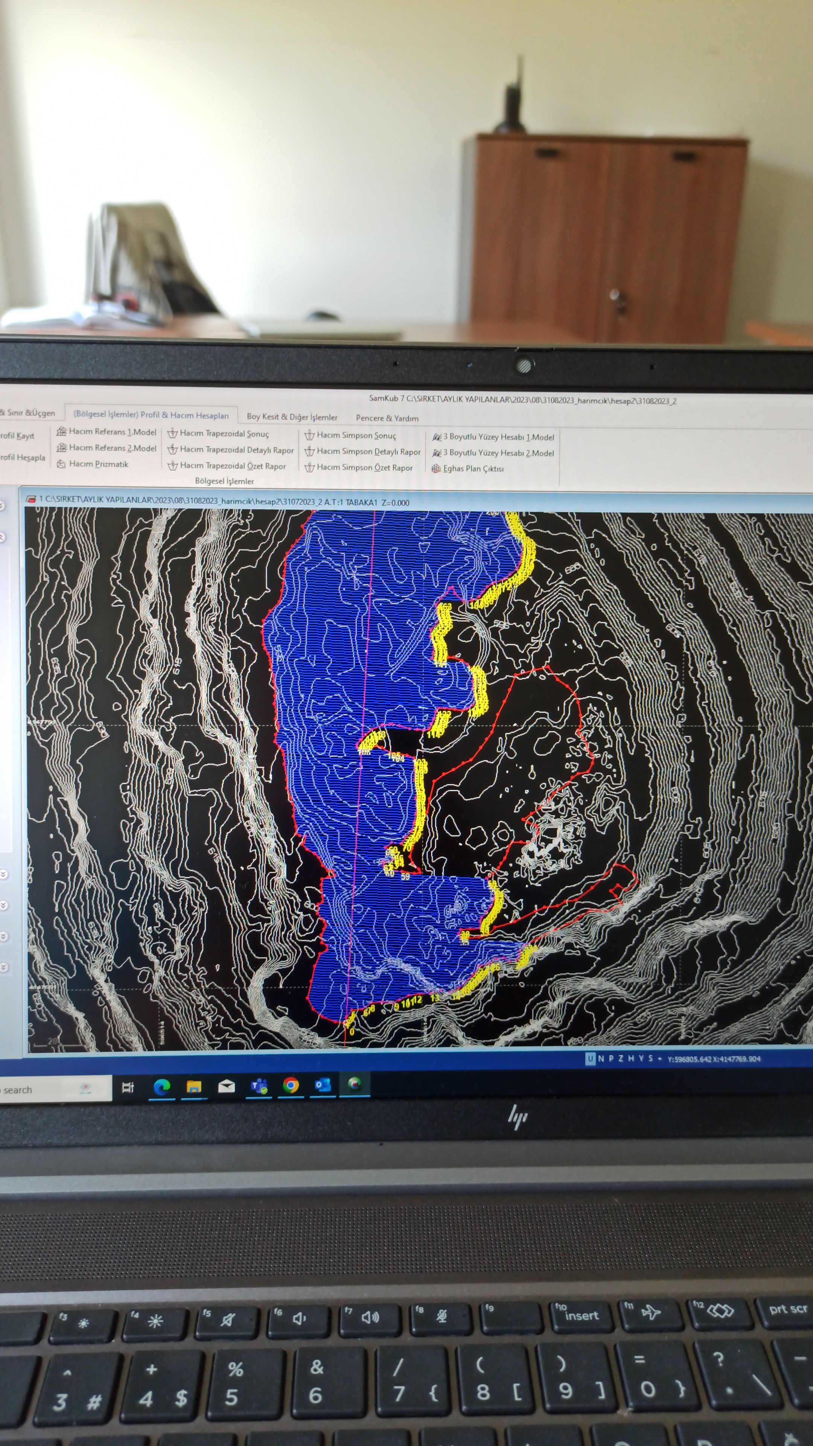This screenshot has width=813, height=1446.
Task: Open Pencere & Yardım tab
Action: pos(387,418)
